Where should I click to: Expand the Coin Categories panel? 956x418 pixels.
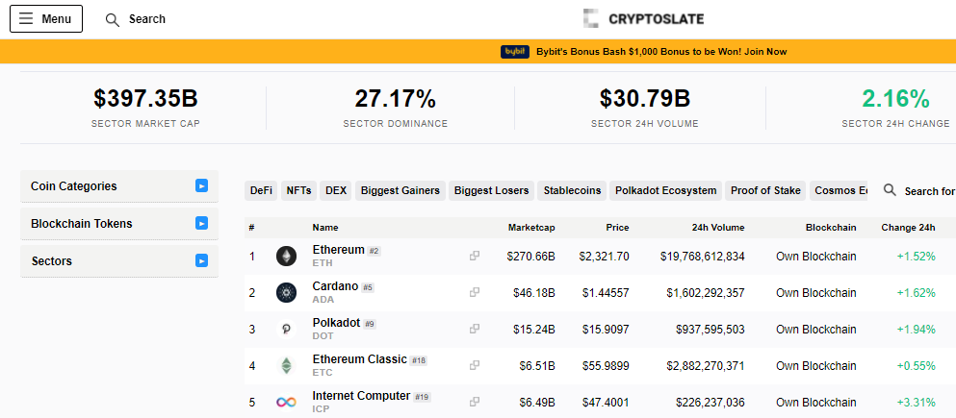(118, 186)
